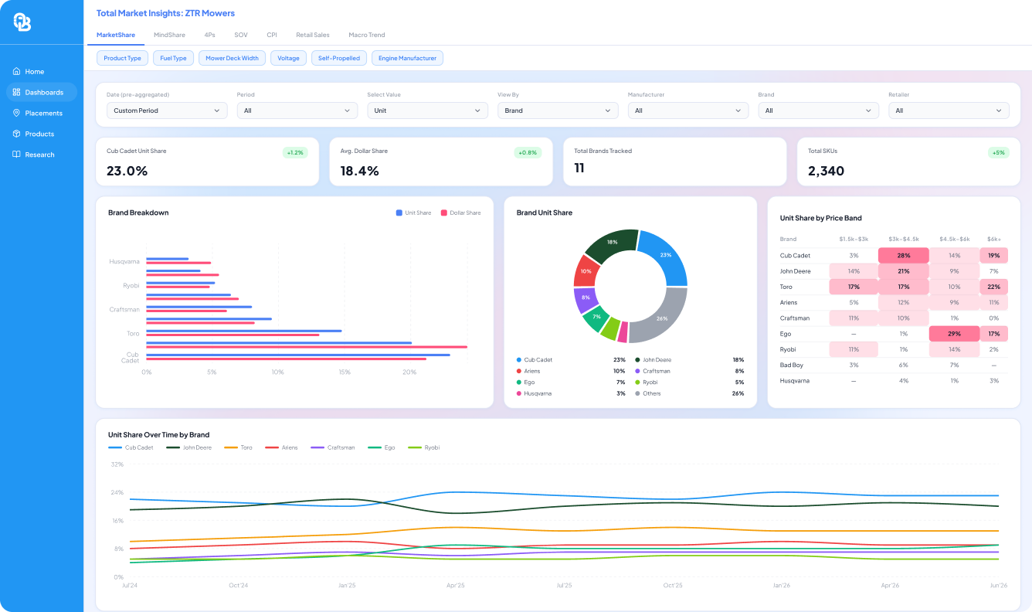The width and height of the screenshot is (1032, 612).
Task: Open the Retail Sales tab
Action: 313,35
